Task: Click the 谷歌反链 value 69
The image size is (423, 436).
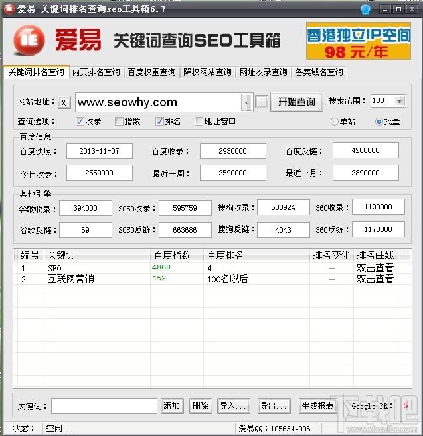Action: pos(86,230)
